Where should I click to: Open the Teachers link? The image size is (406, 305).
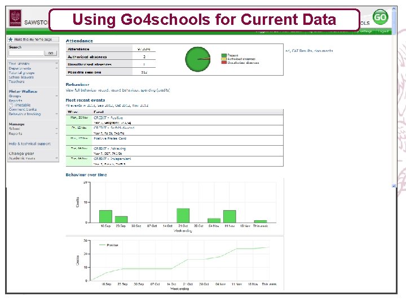(16, 81)
